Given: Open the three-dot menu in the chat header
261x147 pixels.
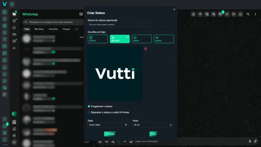Looking at the screenshot, I should (255, 14).
